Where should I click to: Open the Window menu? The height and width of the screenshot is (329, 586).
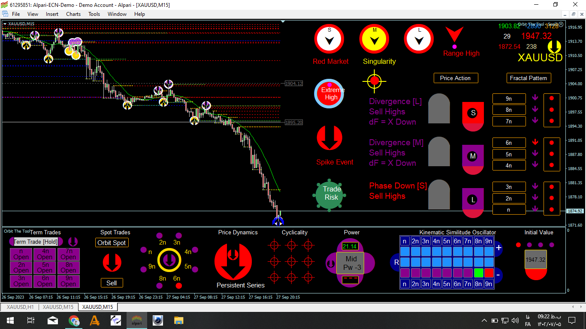(117, 14)
